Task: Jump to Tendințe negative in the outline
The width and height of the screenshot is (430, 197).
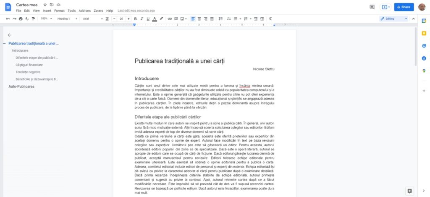Action: [28, 72]
